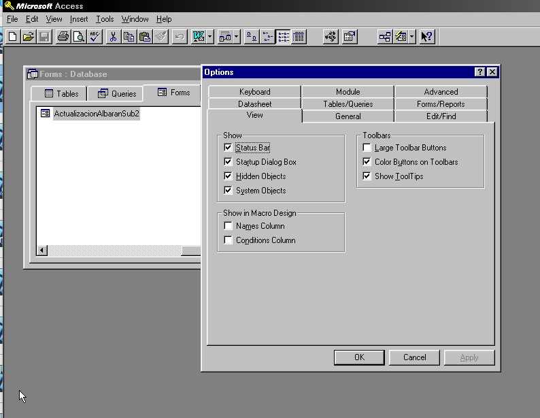Open the Relationships toolbar icon
Viewport: 540px width, 418px height.
(x=385, y=37)
